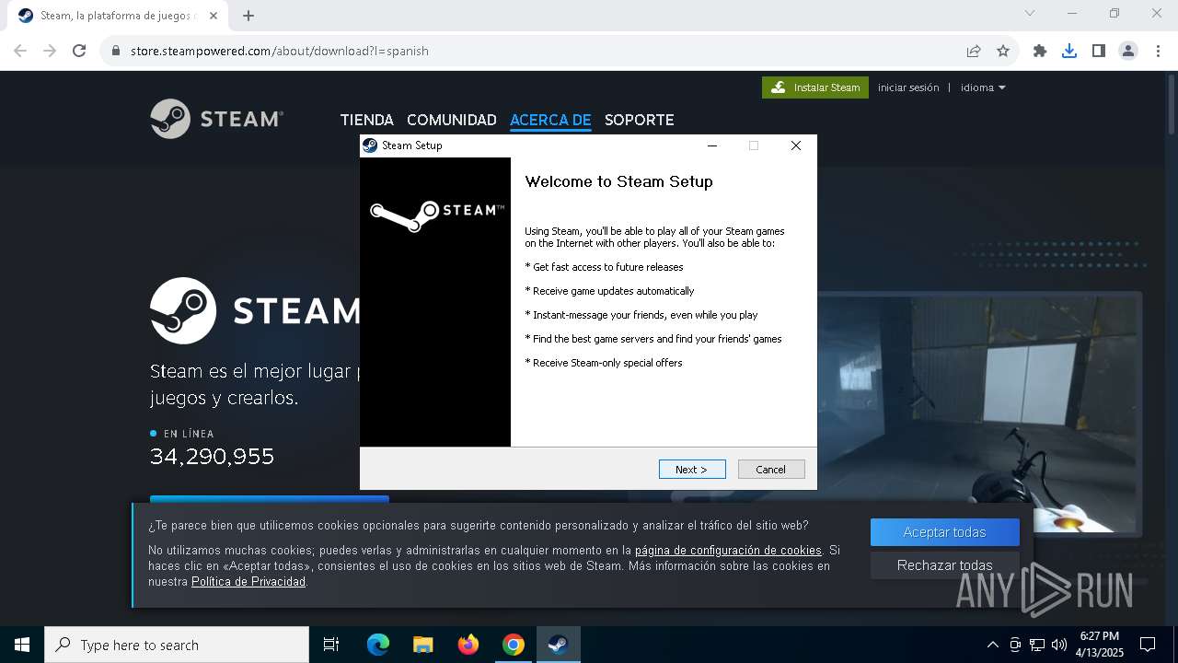Viewport: 1178px width, 663px height.
Task: Open a new tab with plus icon
Action: [248, 16]
